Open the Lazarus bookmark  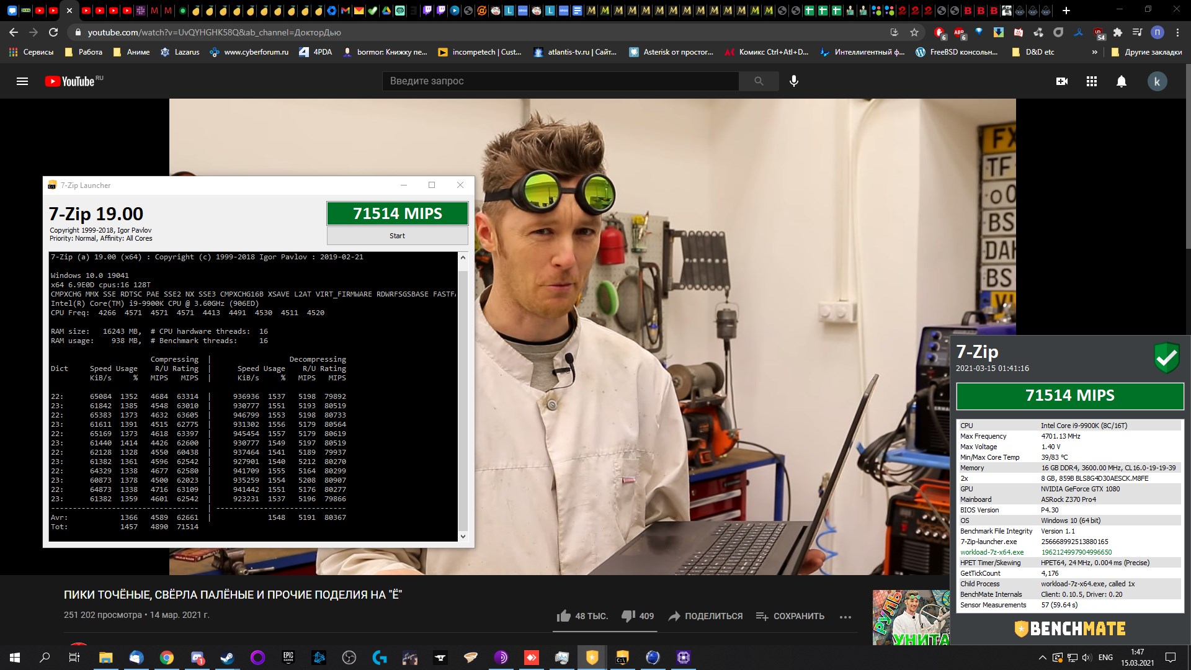[180, 52]
